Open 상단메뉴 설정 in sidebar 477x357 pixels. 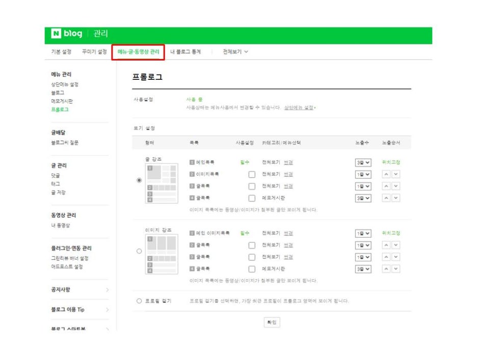65,84
